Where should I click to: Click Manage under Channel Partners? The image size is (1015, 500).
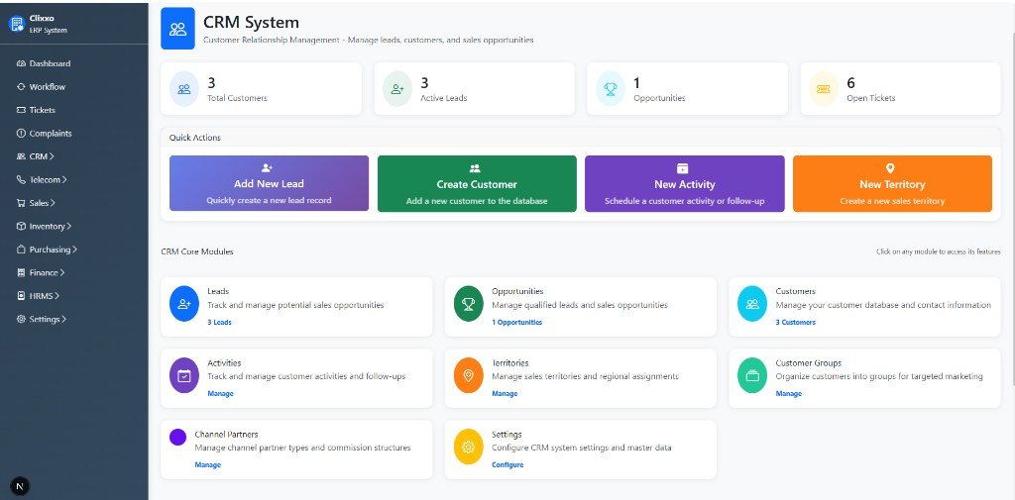(208, 465)
